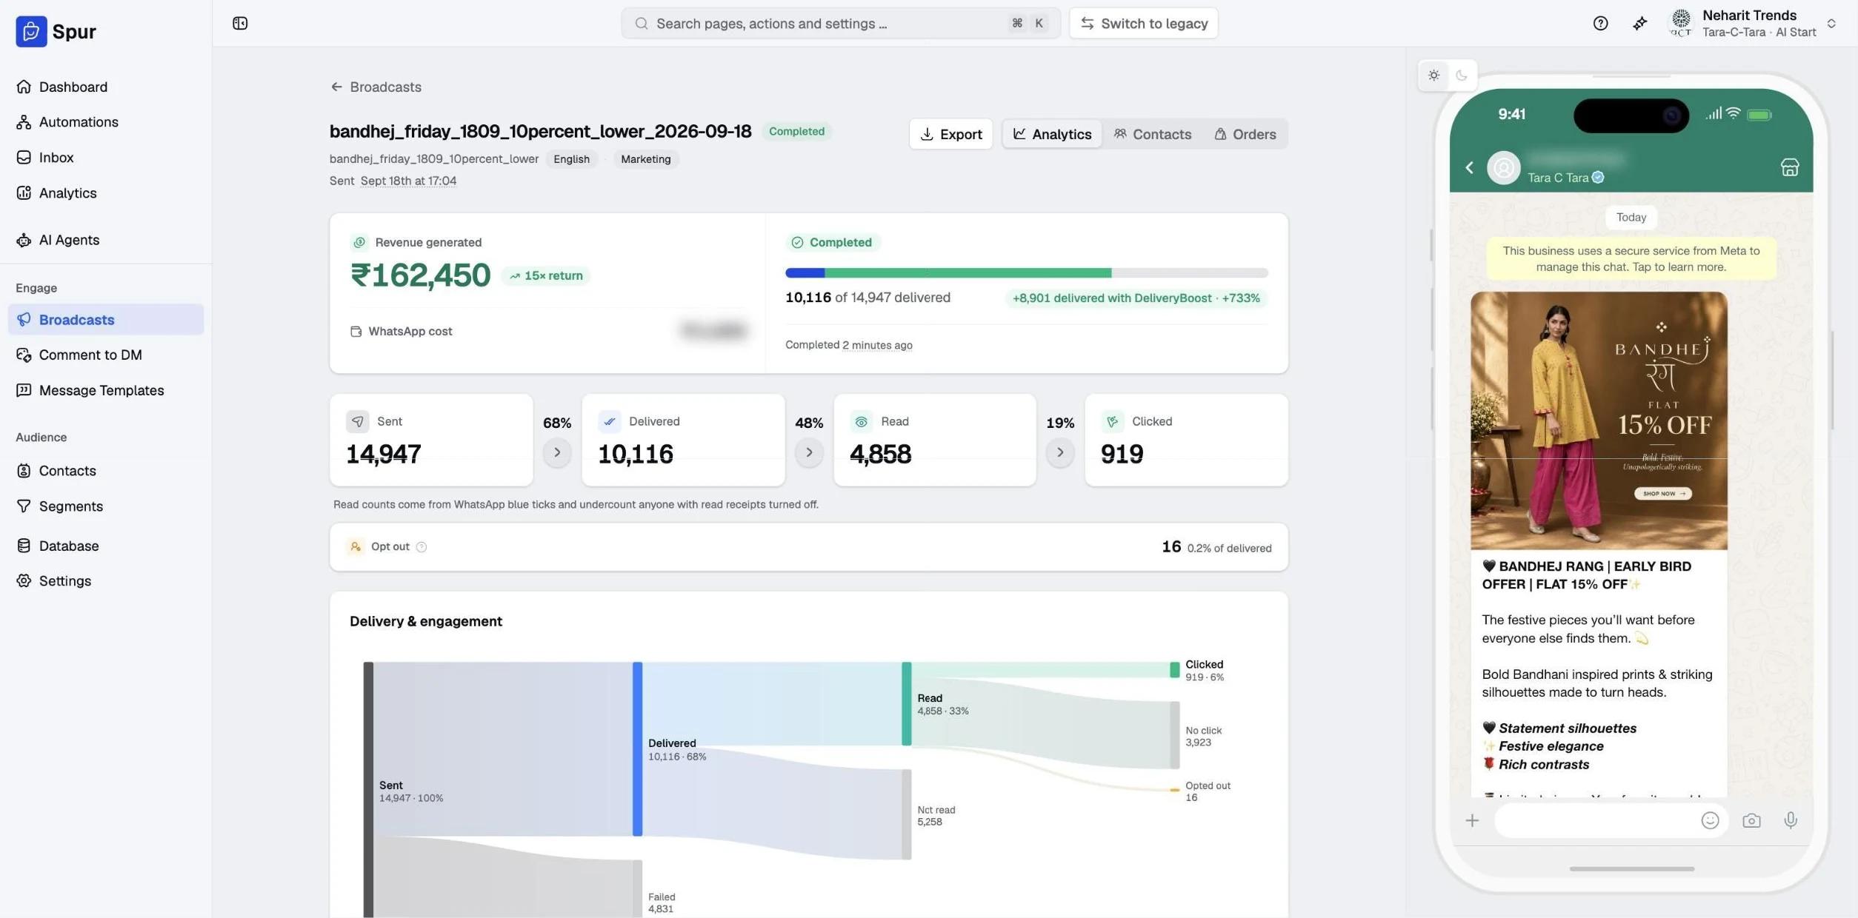1858x918 pixels.
Task: Click the Read eye icon
Action: 861,421
